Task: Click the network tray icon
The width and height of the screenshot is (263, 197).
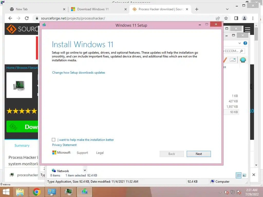Action: tap(233, 192)
